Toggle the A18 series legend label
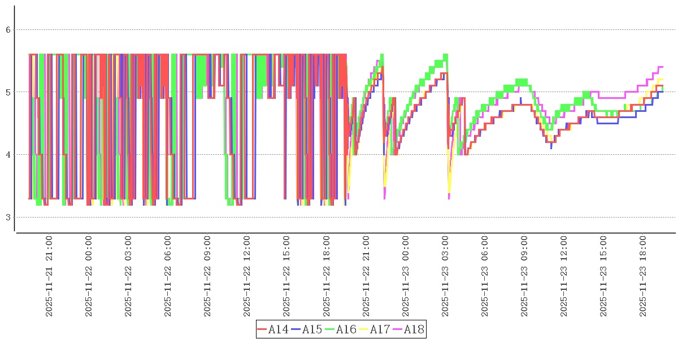This screenshot has width=682, height=339. coord(414,329)
